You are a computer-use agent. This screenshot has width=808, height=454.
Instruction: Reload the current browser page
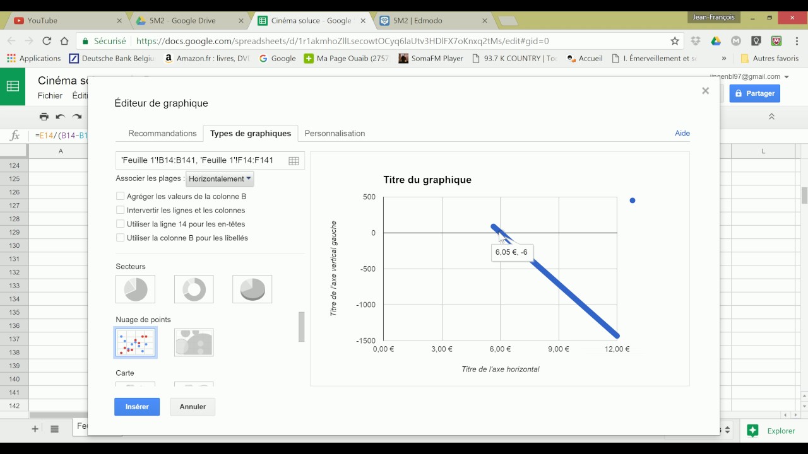tap(47, 41)
